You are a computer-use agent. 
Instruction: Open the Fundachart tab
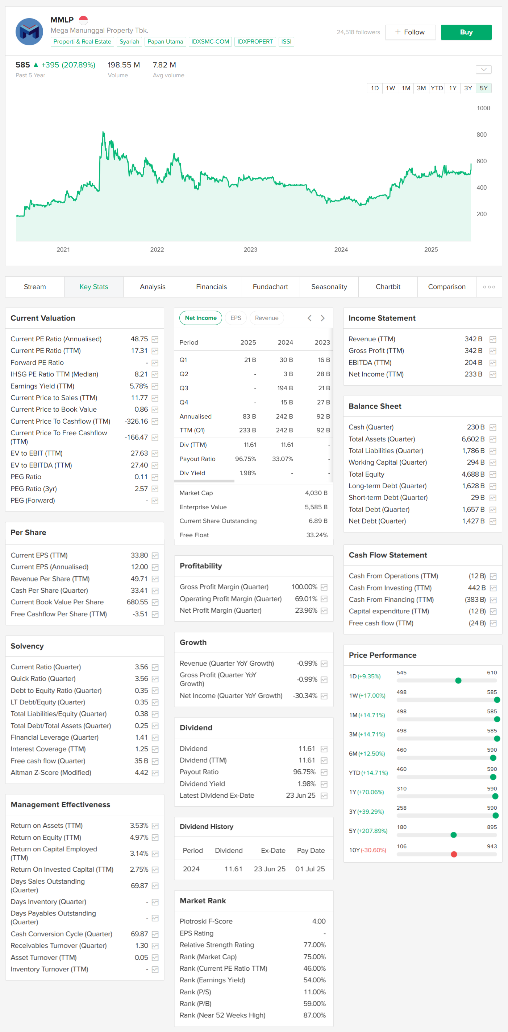click(x=270, y=287)
